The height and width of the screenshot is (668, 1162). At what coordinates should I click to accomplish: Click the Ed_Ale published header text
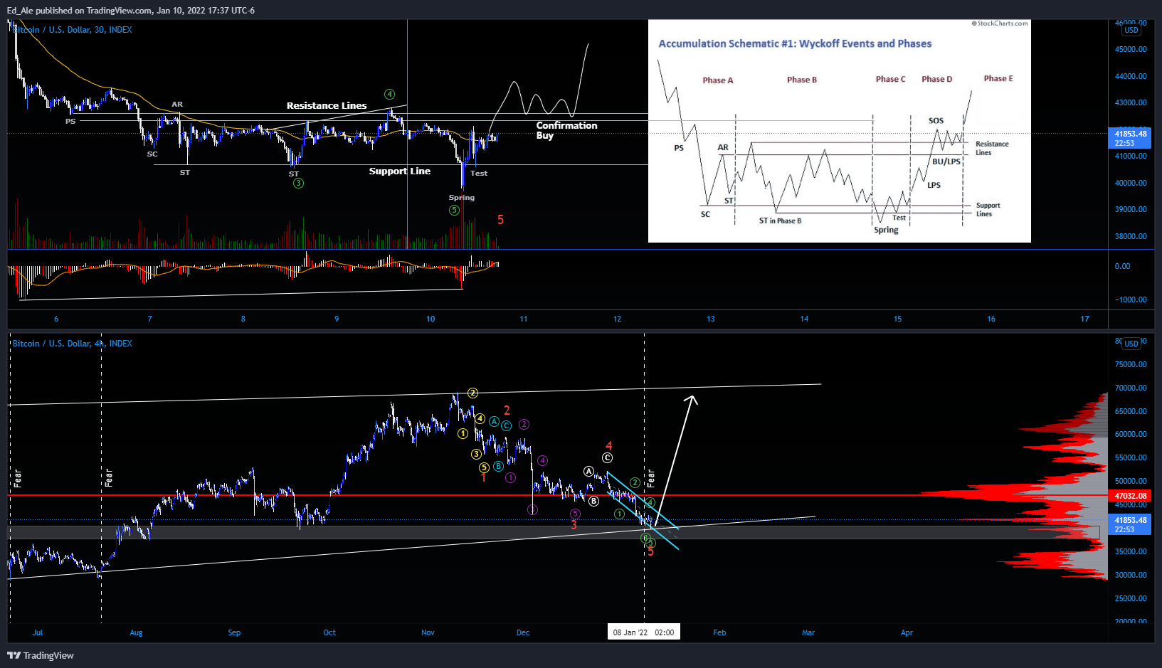click(131, 10)
